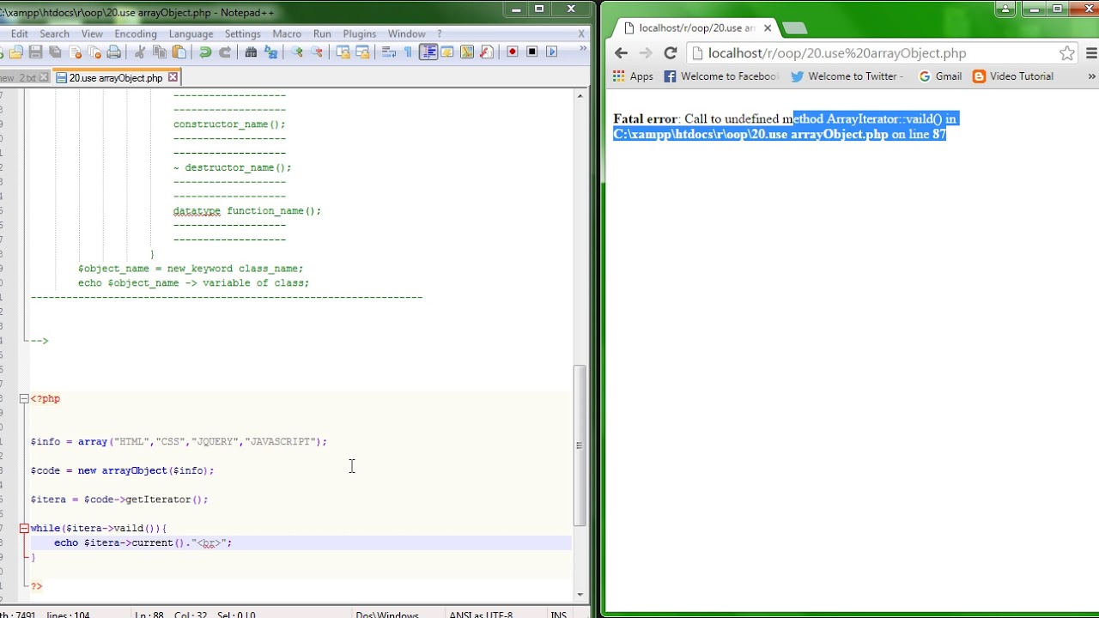Open Welcome to Twitter bookmark

click(847, 76)
